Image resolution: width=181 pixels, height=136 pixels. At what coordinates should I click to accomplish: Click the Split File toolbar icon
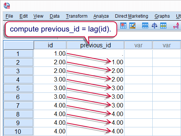[145, 26]
